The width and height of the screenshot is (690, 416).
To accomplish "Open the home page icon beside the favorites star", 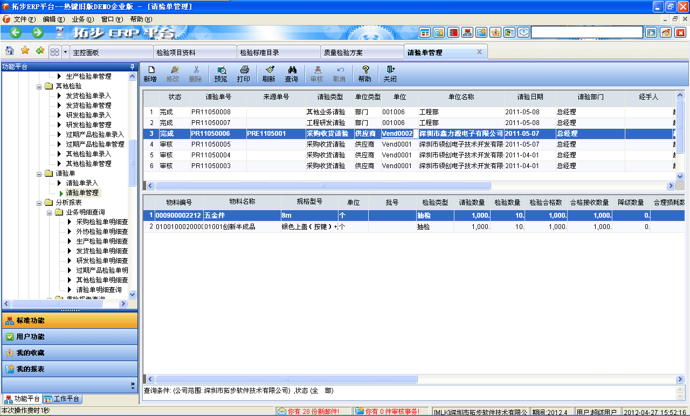I will (10, 51).
